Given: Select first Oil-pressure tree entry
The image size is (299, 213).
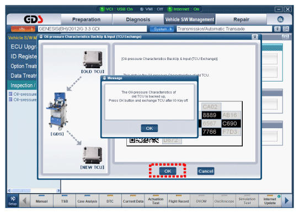Looking at the screenshot, I should pos(23,94).
